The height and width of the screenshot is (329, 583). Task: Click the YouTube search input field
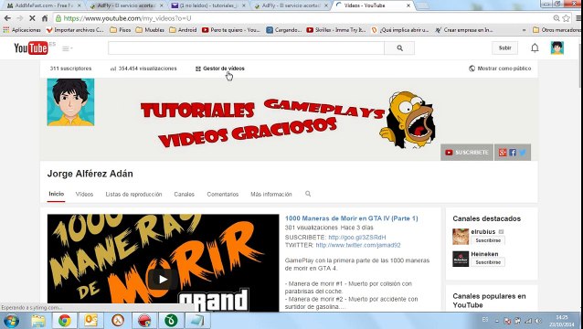click(x=246, y=48)
